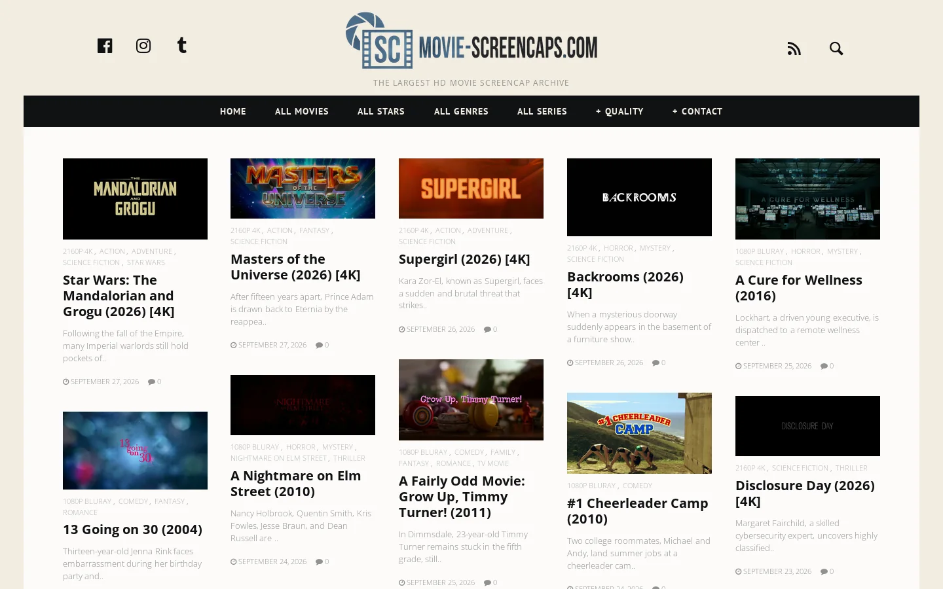The image size is (943, 589).
Task: Open the Nightmare on Elm Street thumbnail
Action: click(x=303, y=405)
